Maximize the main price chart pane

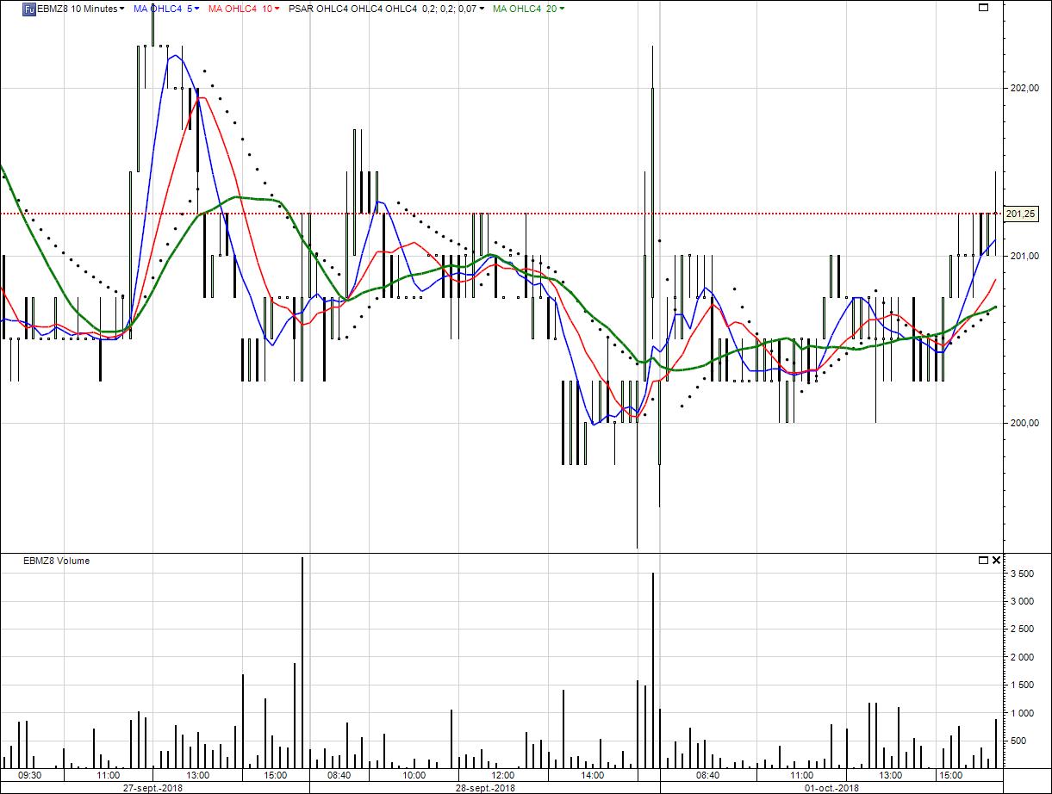click(984, 8)
